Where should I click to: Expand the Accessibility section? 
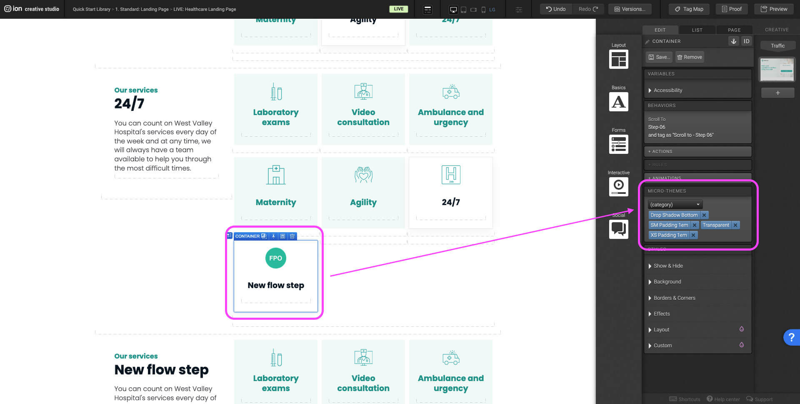[667, 90]
